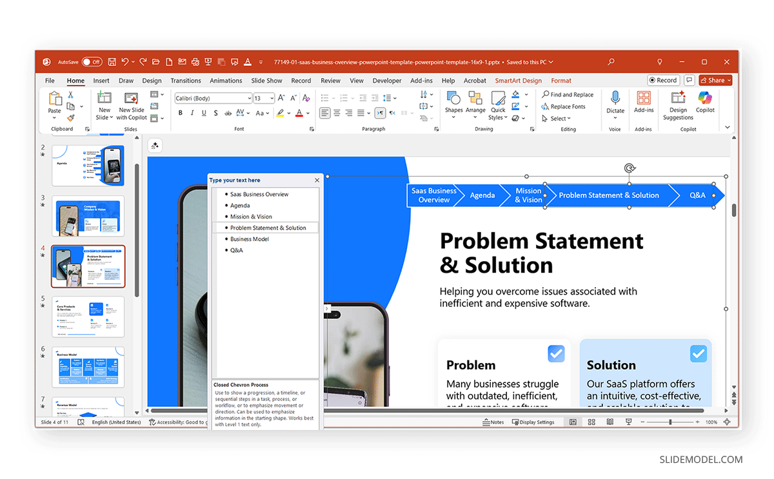This screenshot has height=479, width=774.
Task: Click Design Suggestions icon
Action: tap(677, 105)
